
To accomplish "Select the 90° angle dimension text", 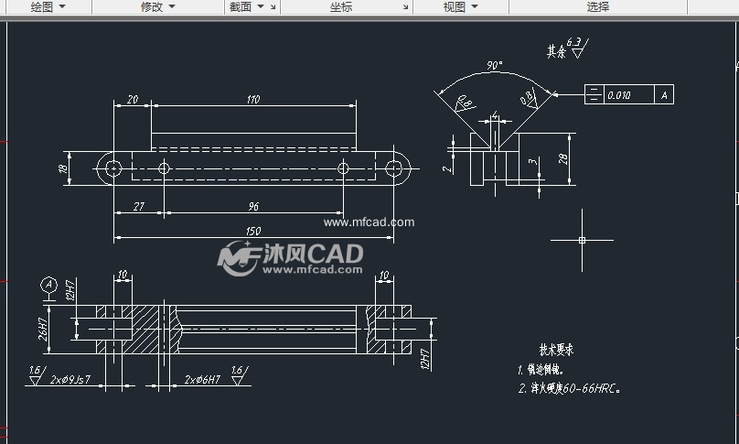I will pos(495,66).
